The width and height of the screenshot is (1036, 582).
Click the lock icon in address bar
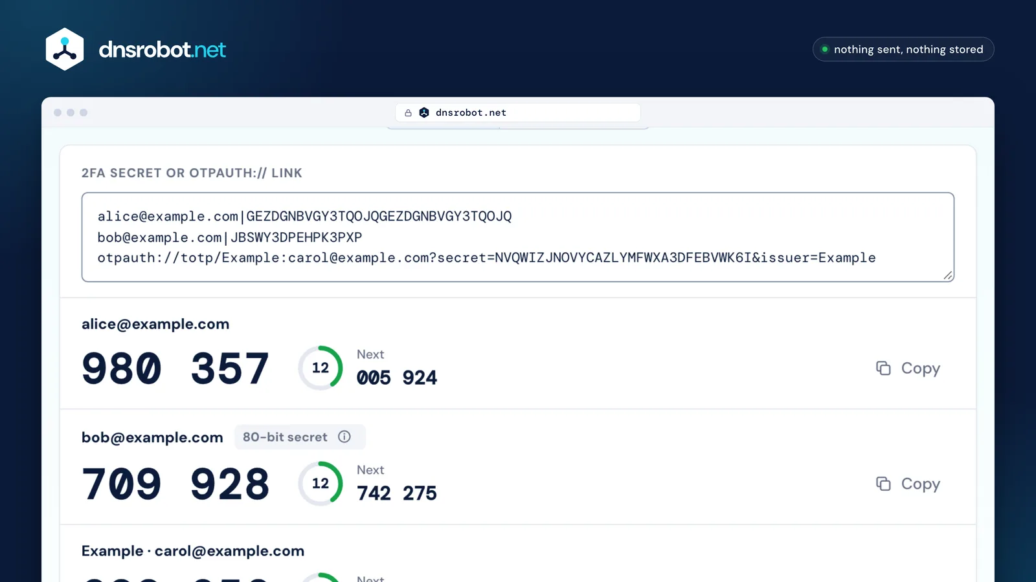(x=408, y=113)
